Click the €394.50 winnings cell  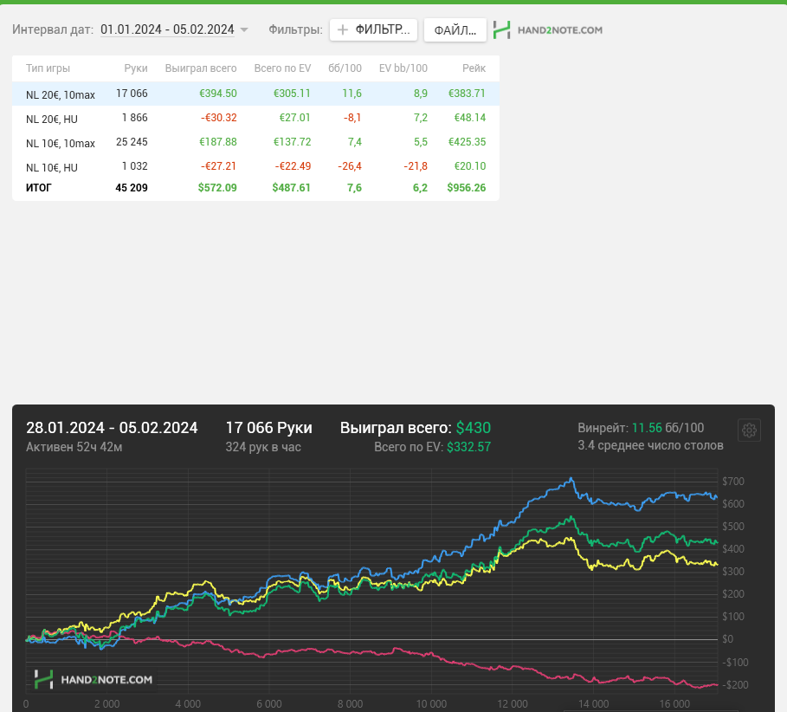click(x=218, y=94)
